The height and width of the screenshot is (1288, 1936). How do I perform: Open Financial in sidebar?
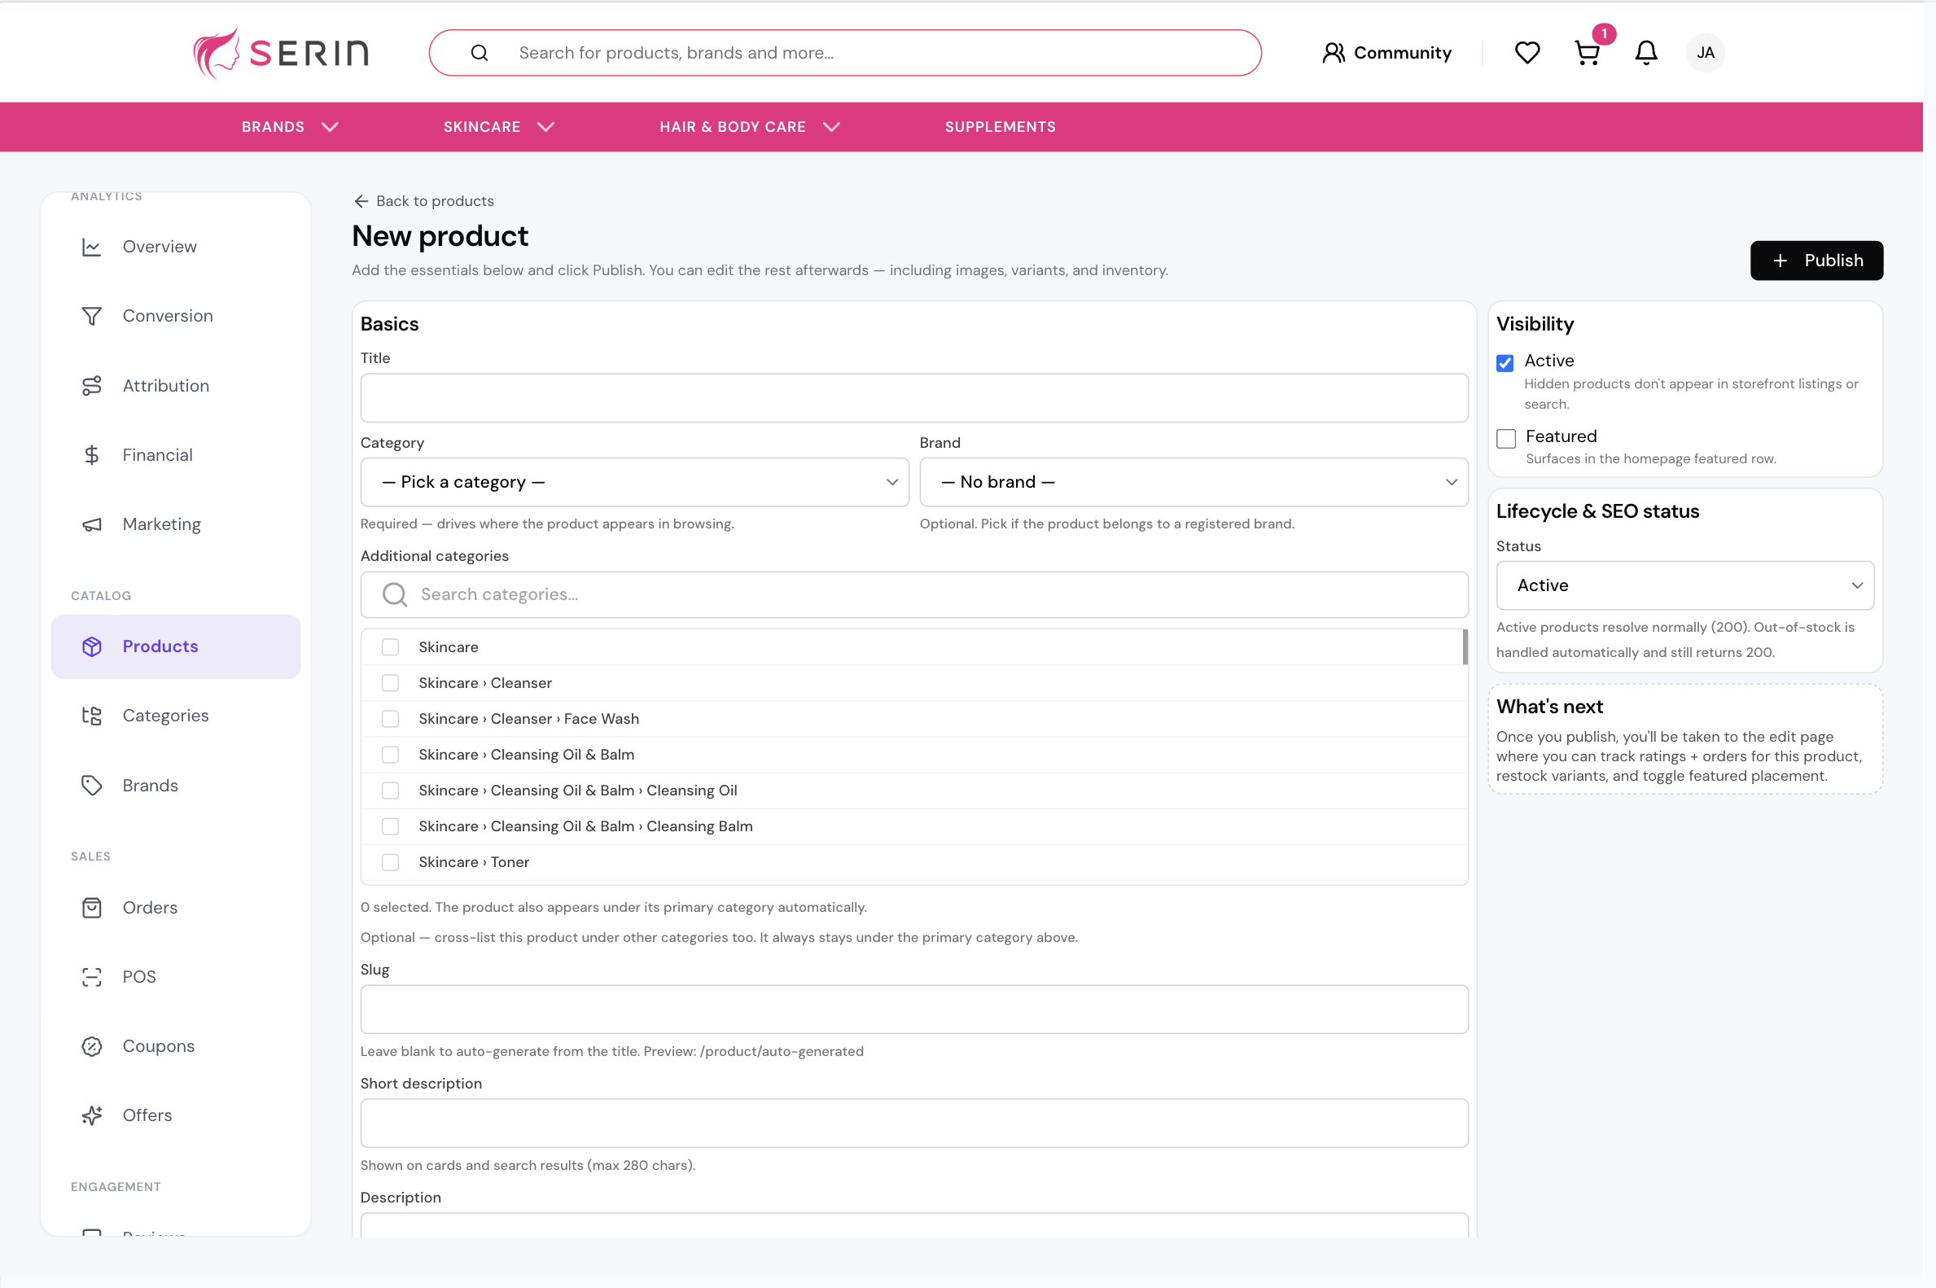coord(176,455)
